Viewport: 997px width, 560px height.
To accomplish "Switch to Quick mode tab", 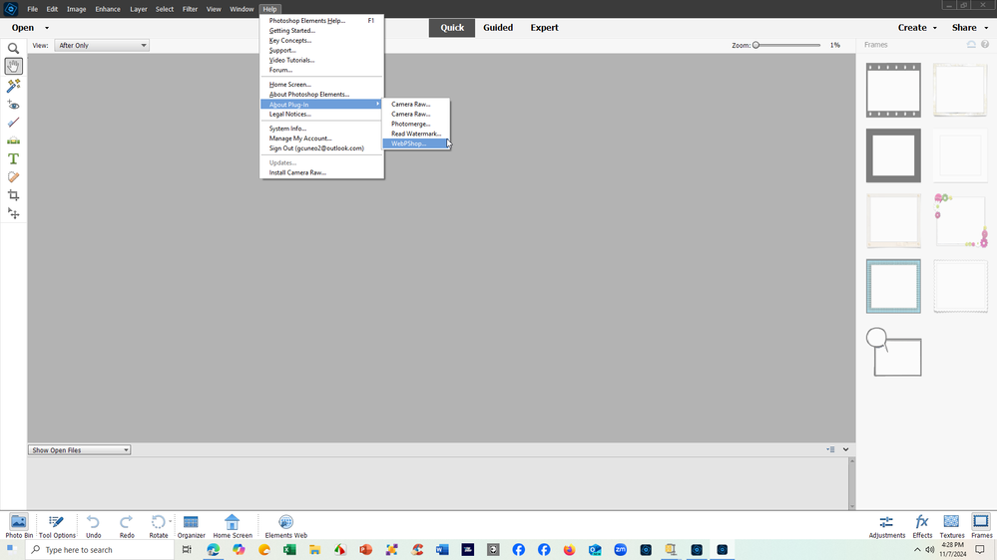I will point(452,28).
